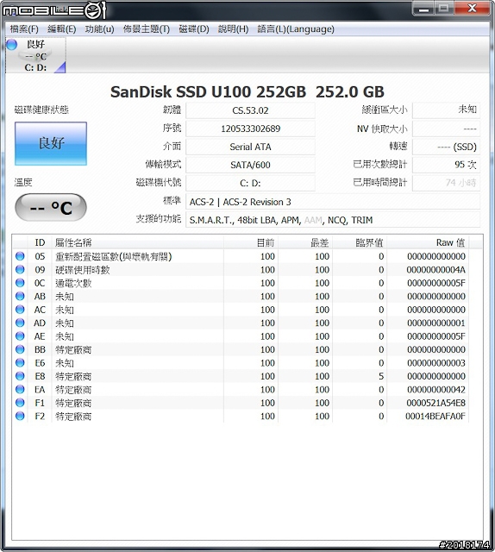Click status icon of attribute AD
The image size is (495, 552).
(20, 323)
